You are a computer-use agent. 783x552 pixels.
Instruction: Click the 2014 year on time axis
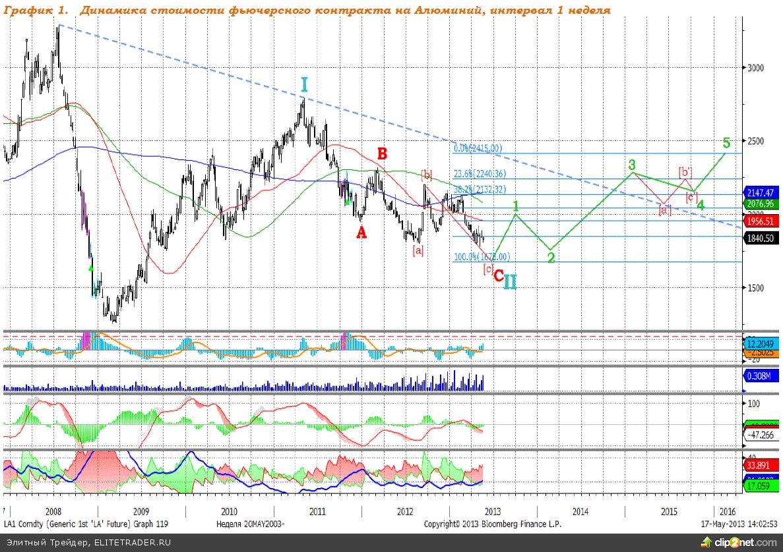(580, 511)
